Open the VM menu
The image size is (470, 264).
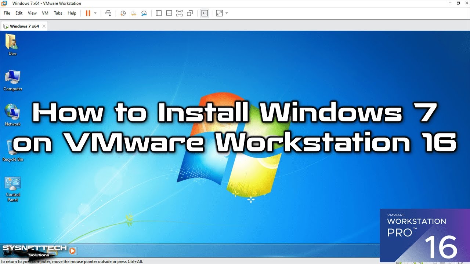(45, 13)
